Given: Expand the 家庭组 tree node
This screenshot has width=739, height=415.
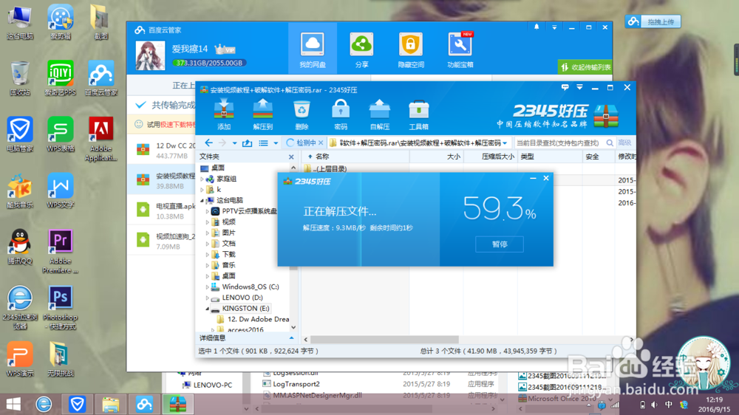Looking at the screenshot, I should tap(202, 179).
